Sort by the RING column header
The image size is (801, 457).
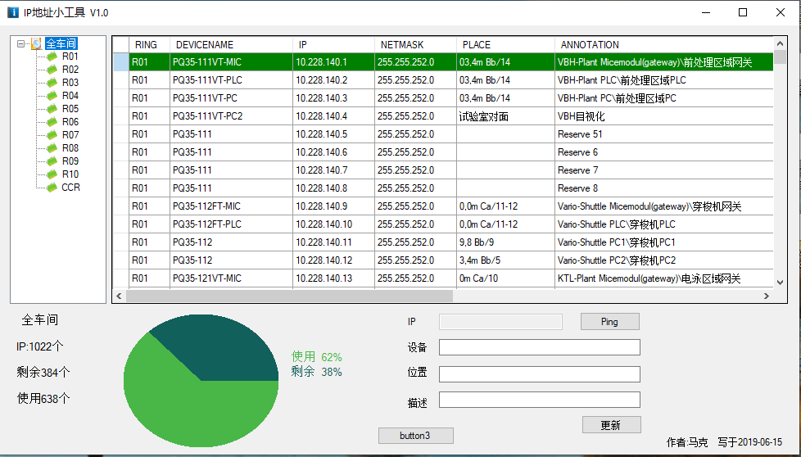[x=149, y=44]
